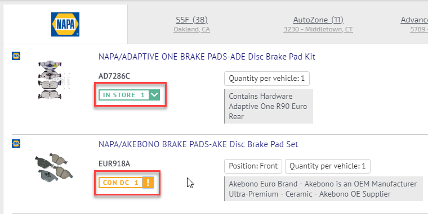Screen dimensions: 428x214
Task: Click the Oakland, CA location link
Action: click(191, 29)
